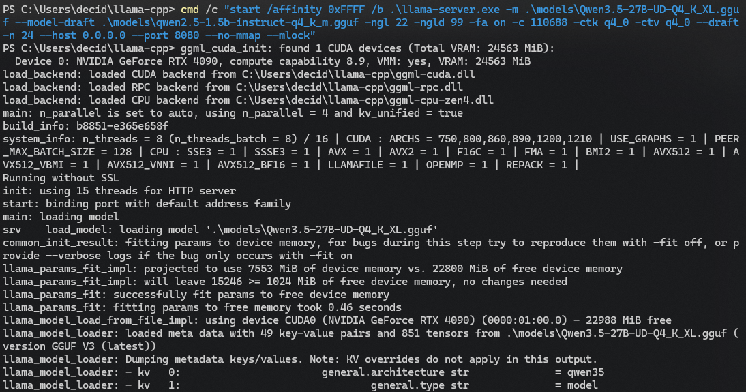Click the n_parallel = 4 log line
Viewport: 746px width, 392px height.
coord(233,113)
